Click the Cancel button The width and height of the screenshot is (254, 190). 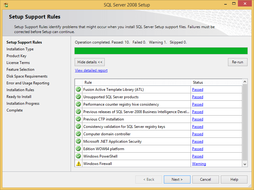(206, 179)
